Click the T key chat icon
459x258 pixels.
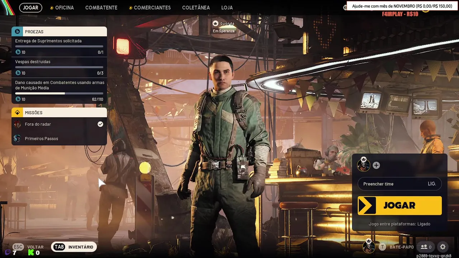(383, 247)
